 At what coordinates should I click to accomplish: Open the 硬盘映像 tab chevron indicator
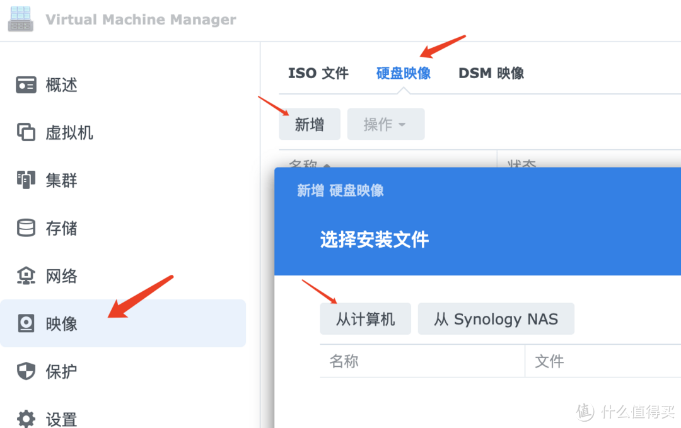click(x=403, y=88)
